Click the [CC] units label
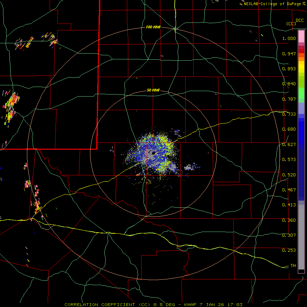The width and height of the screenshot is (307, 307). pos(291,24)
